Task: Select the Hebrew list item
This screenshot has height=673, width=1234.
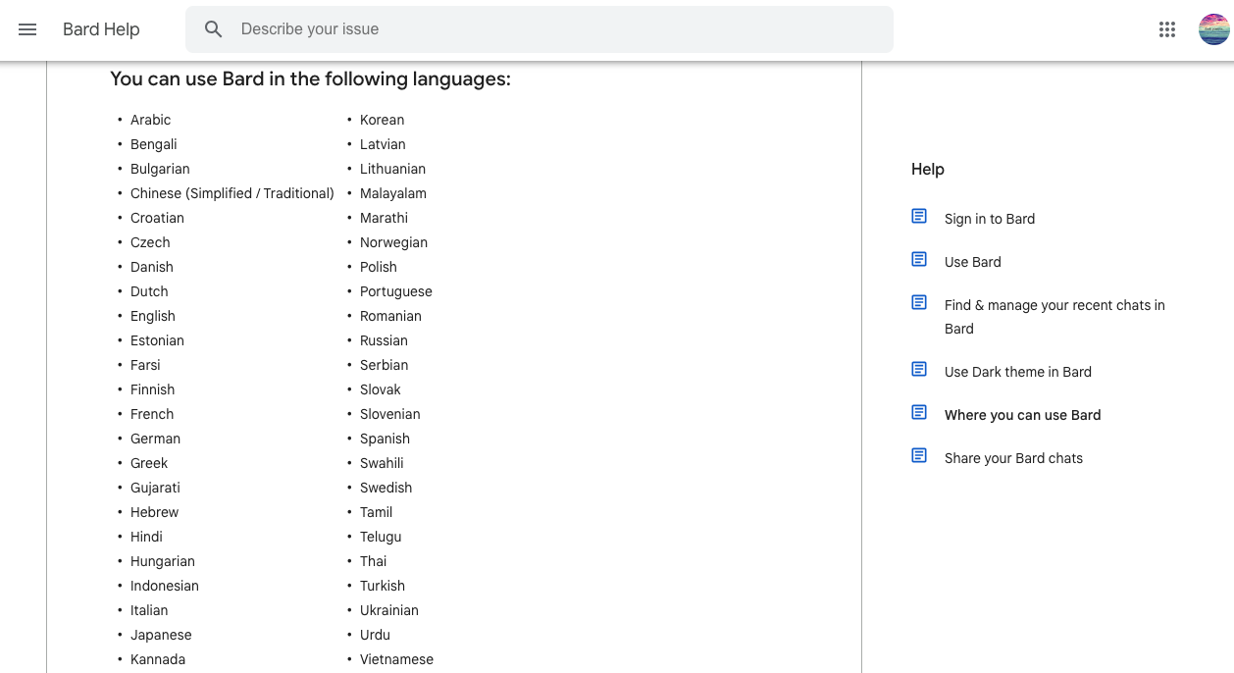Action: tap(155, 512)
